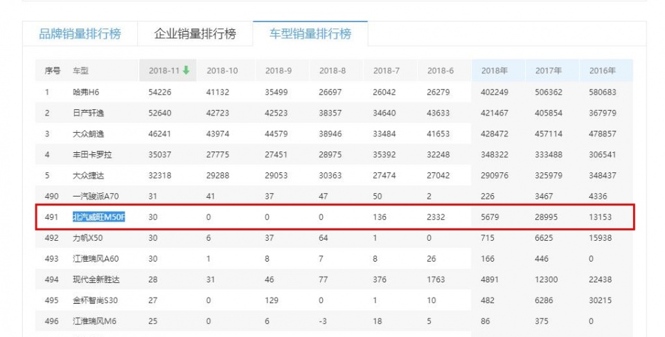Click 日产轩逸 June value 43633
665x337 pixels.
[x=438, y=113]
